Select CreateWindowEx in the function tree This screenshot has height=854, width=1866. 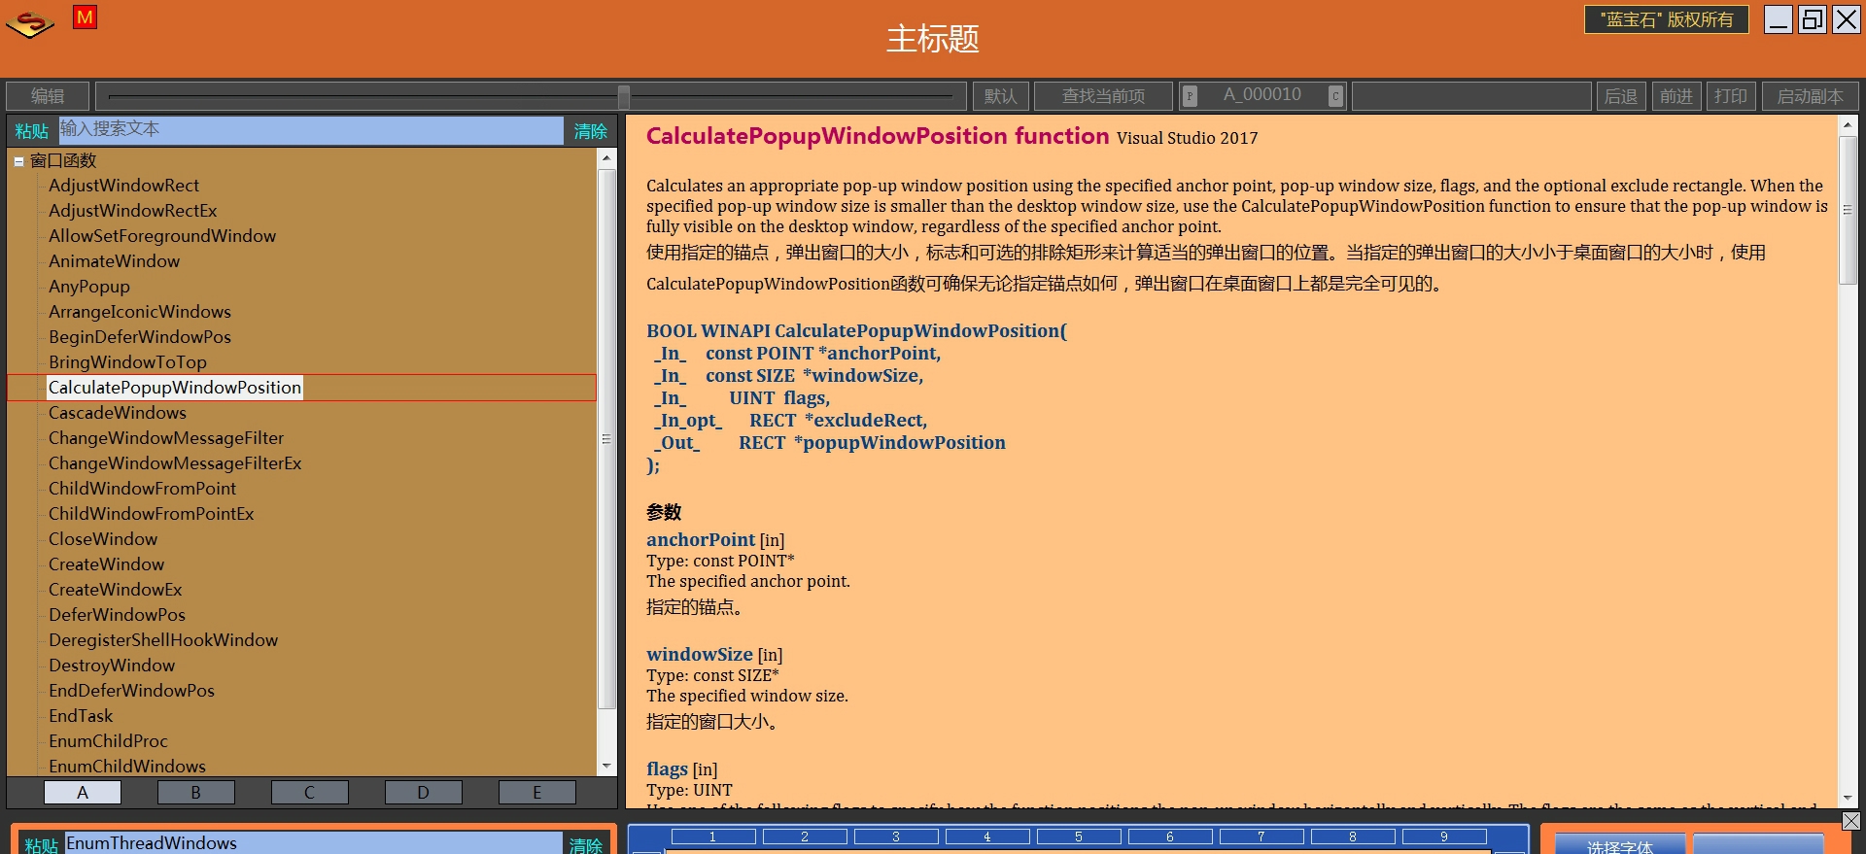(x=116, y=590)
